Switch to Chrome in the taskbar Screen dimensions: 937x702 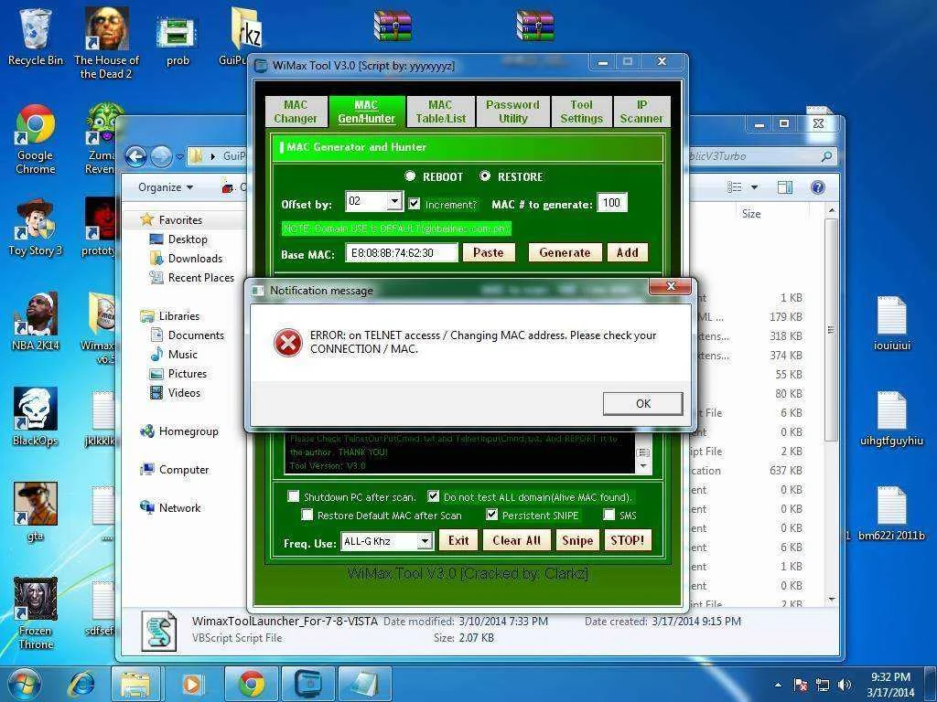(252, 684)
